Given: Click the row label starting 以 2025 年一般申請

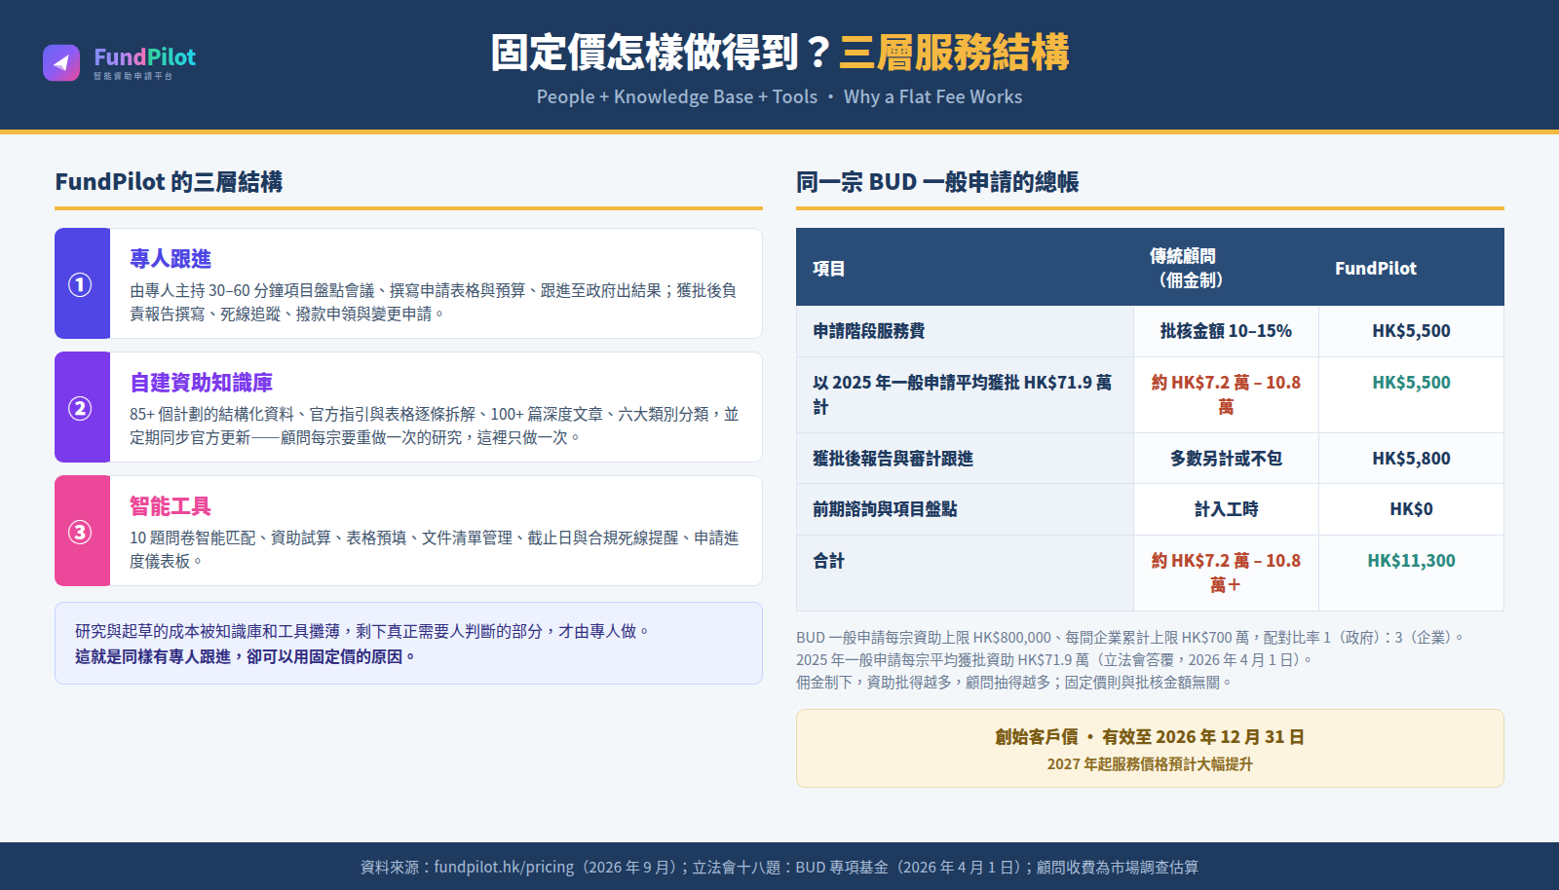Looking at the screenshot, I should click(962, 394).
